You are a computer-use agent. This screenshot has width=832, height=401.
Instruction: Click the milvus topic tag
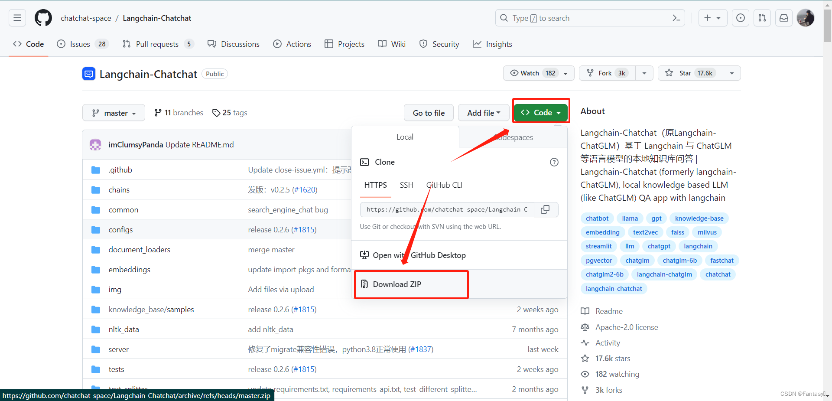coord(707,232)
